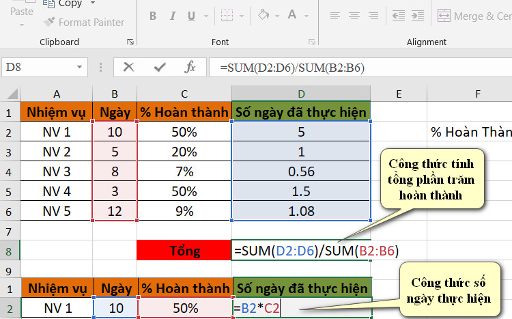Select column E header
This screenshot has height=319, width=512.
(399, 94)
